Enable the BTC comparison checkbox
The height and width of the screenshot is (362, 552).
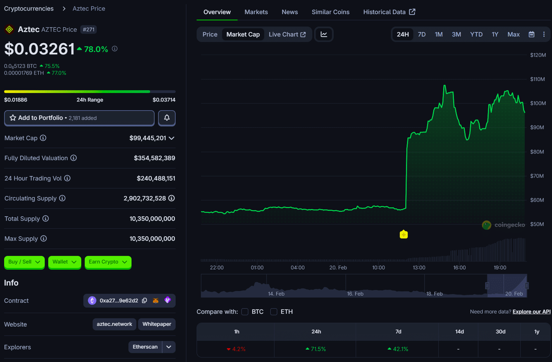[245, 312]
